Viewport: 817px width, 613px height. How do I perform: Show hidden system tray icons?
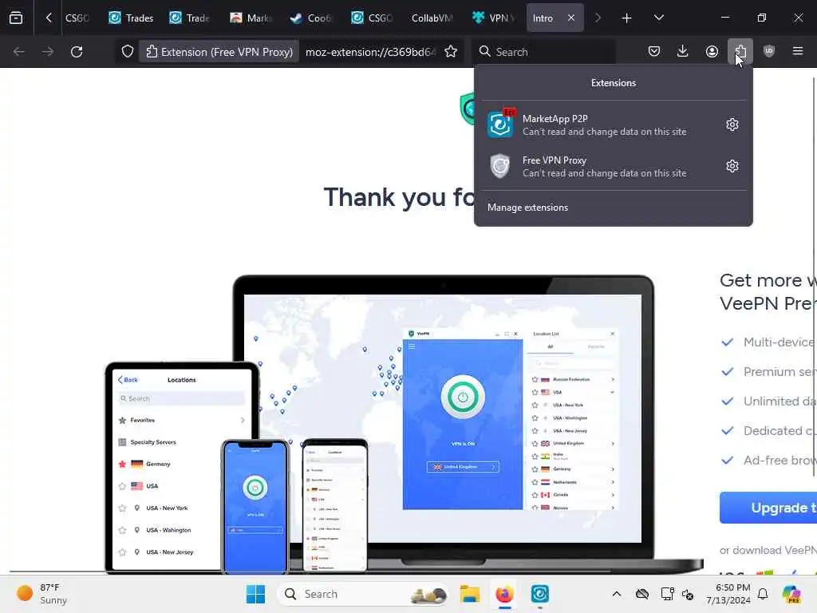point(617,594)
